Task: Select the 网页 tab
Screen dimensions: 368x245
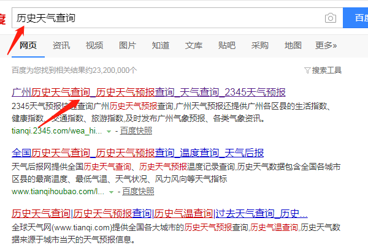Action: (x=28, y=45)
